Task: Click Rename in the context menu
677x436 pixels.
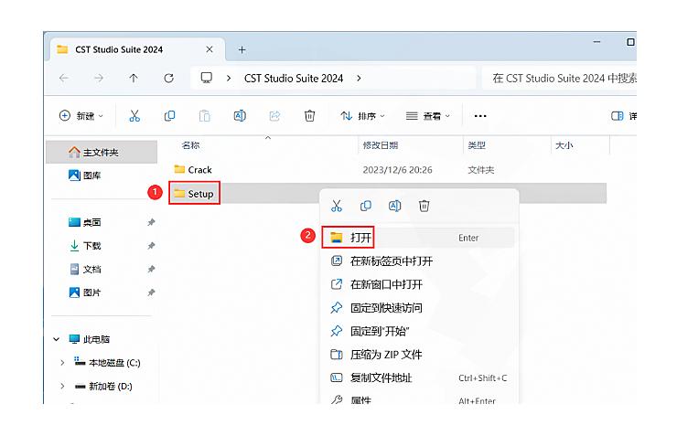Action: (x=394, y=206)
